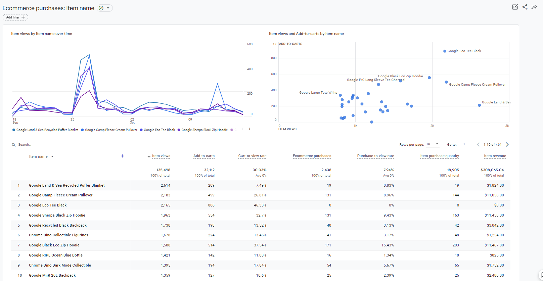
Task: Go to the next table page
Action: click(x=507, y=144)
